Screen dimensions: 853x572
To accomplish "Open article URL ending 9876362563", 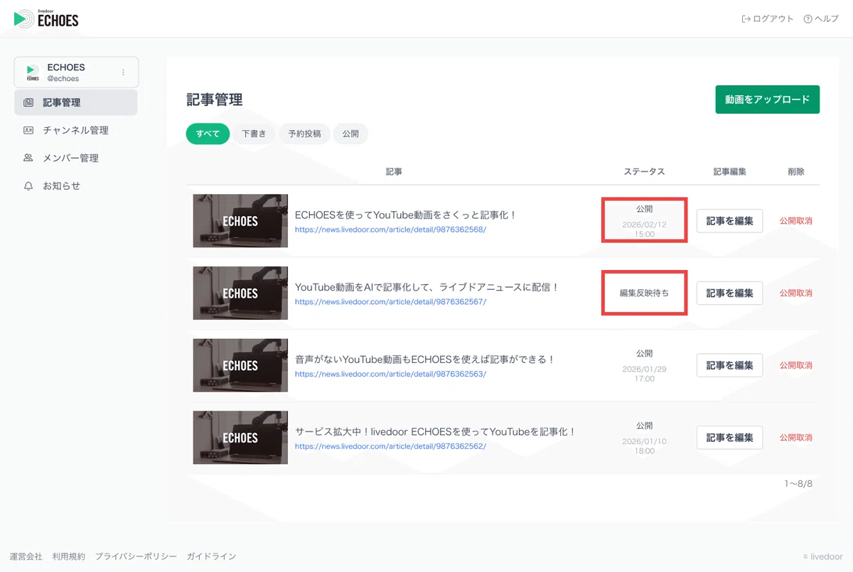I will click(x=390, y=374).
